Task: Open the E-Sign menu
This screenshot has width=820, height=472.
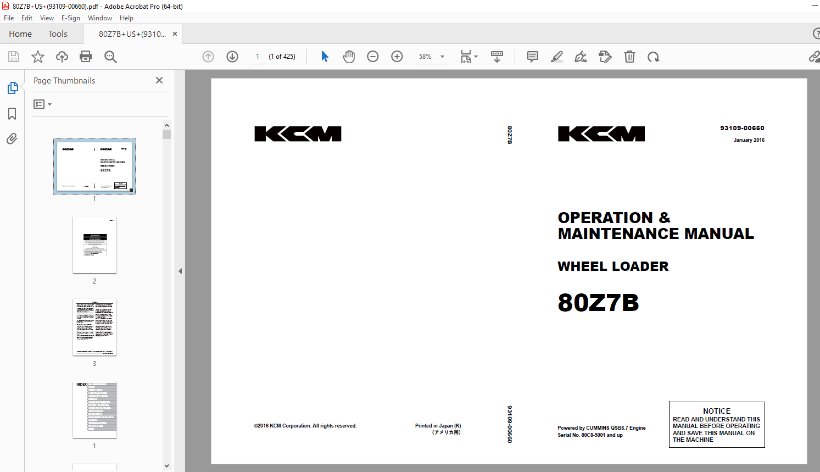Action: coord(71,18)
